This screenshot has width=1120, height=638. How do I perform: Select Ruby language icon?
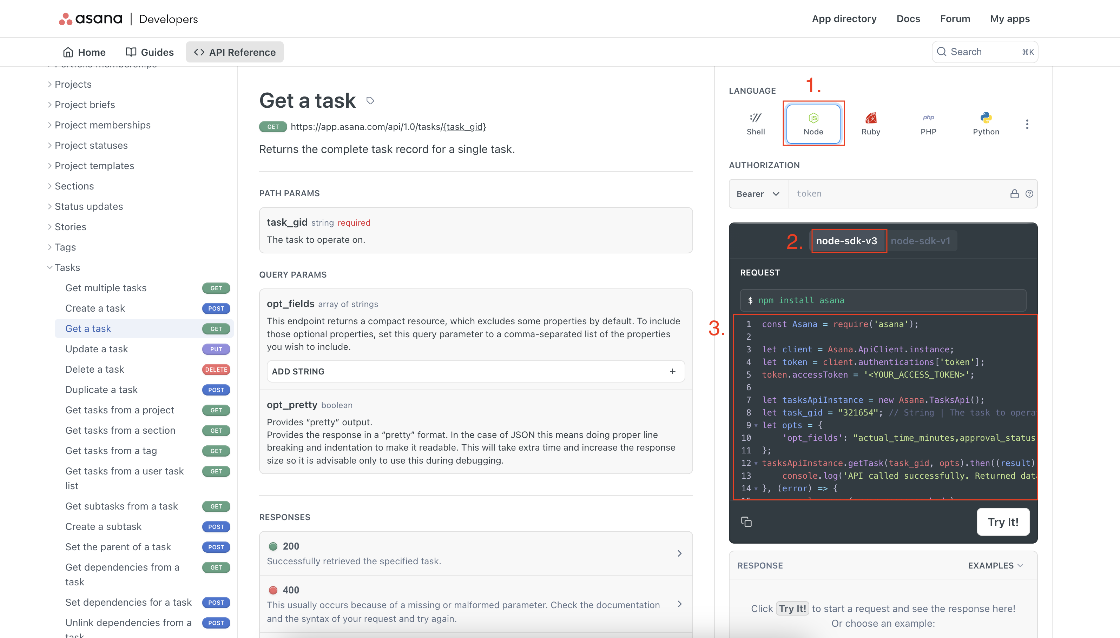pos(871,124)
